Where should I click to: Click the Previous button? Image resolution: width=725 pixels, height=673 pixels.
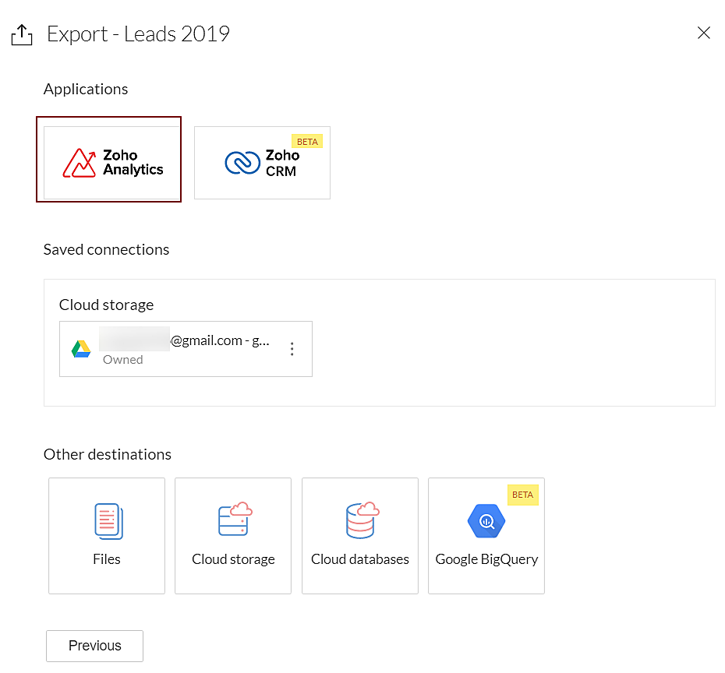tap(95, 646)
